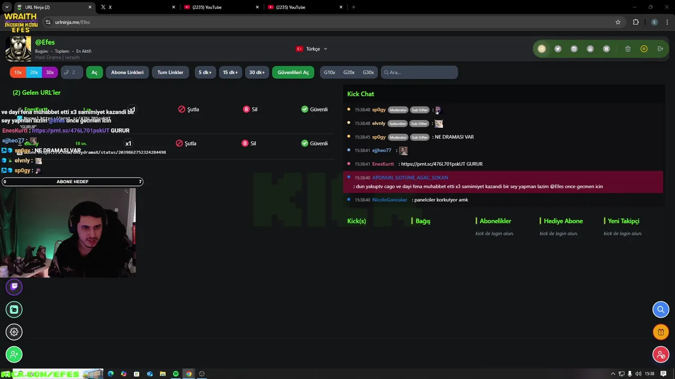Image resolution: width=675 pixels, height=379 pixels.
Task: Select the 20x filter
Action: point(34,73)
